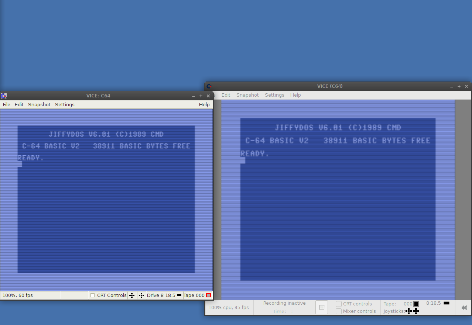This screenshot has height=325, width=472.
Task: Click 'Recording inactive' status text
Action: [284, 303]
